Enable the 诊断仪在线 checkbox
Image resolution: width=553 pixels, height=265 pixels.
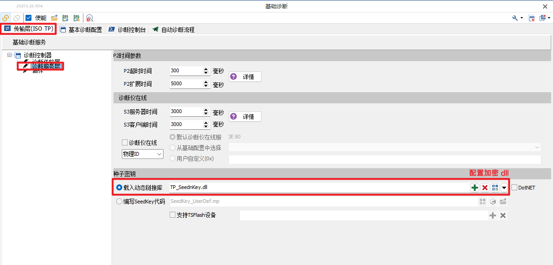pos(125,143)
